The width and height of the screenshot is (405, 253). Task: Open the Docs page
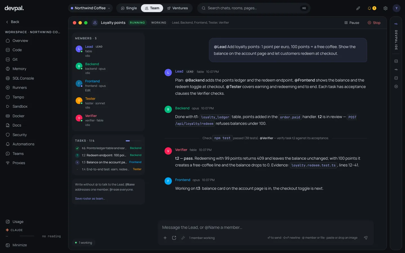[17, 125]
